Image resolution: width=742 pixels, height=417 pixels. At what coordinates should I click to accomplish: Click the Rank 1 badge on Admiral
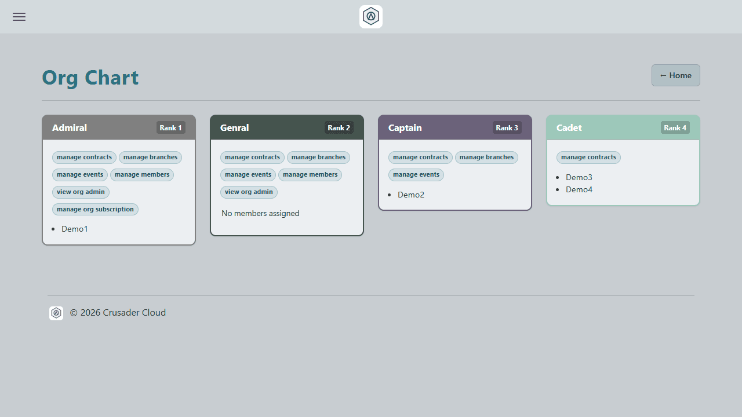pyautogui.click(x=170, y=127)
